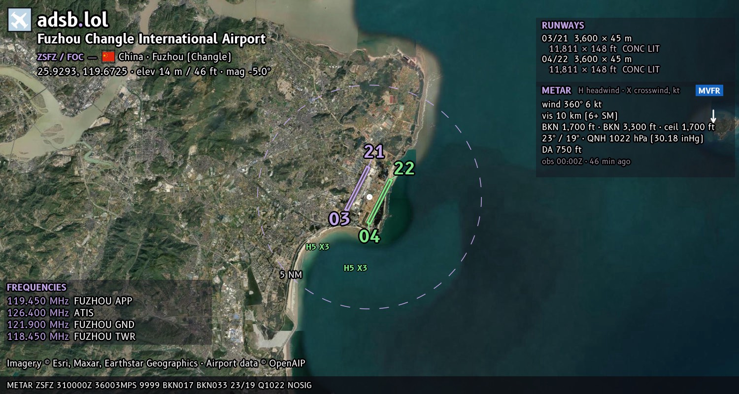Screen dimensions: 739x394
Task: Click the adsb.lol site title
Action: tap(73, 20)
